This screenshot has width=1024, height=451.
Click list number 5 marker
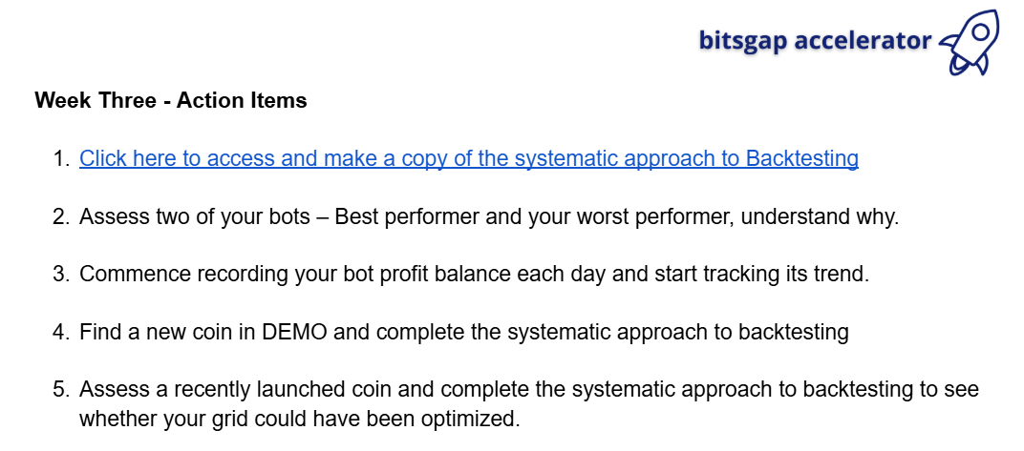[x=61, y=390]
